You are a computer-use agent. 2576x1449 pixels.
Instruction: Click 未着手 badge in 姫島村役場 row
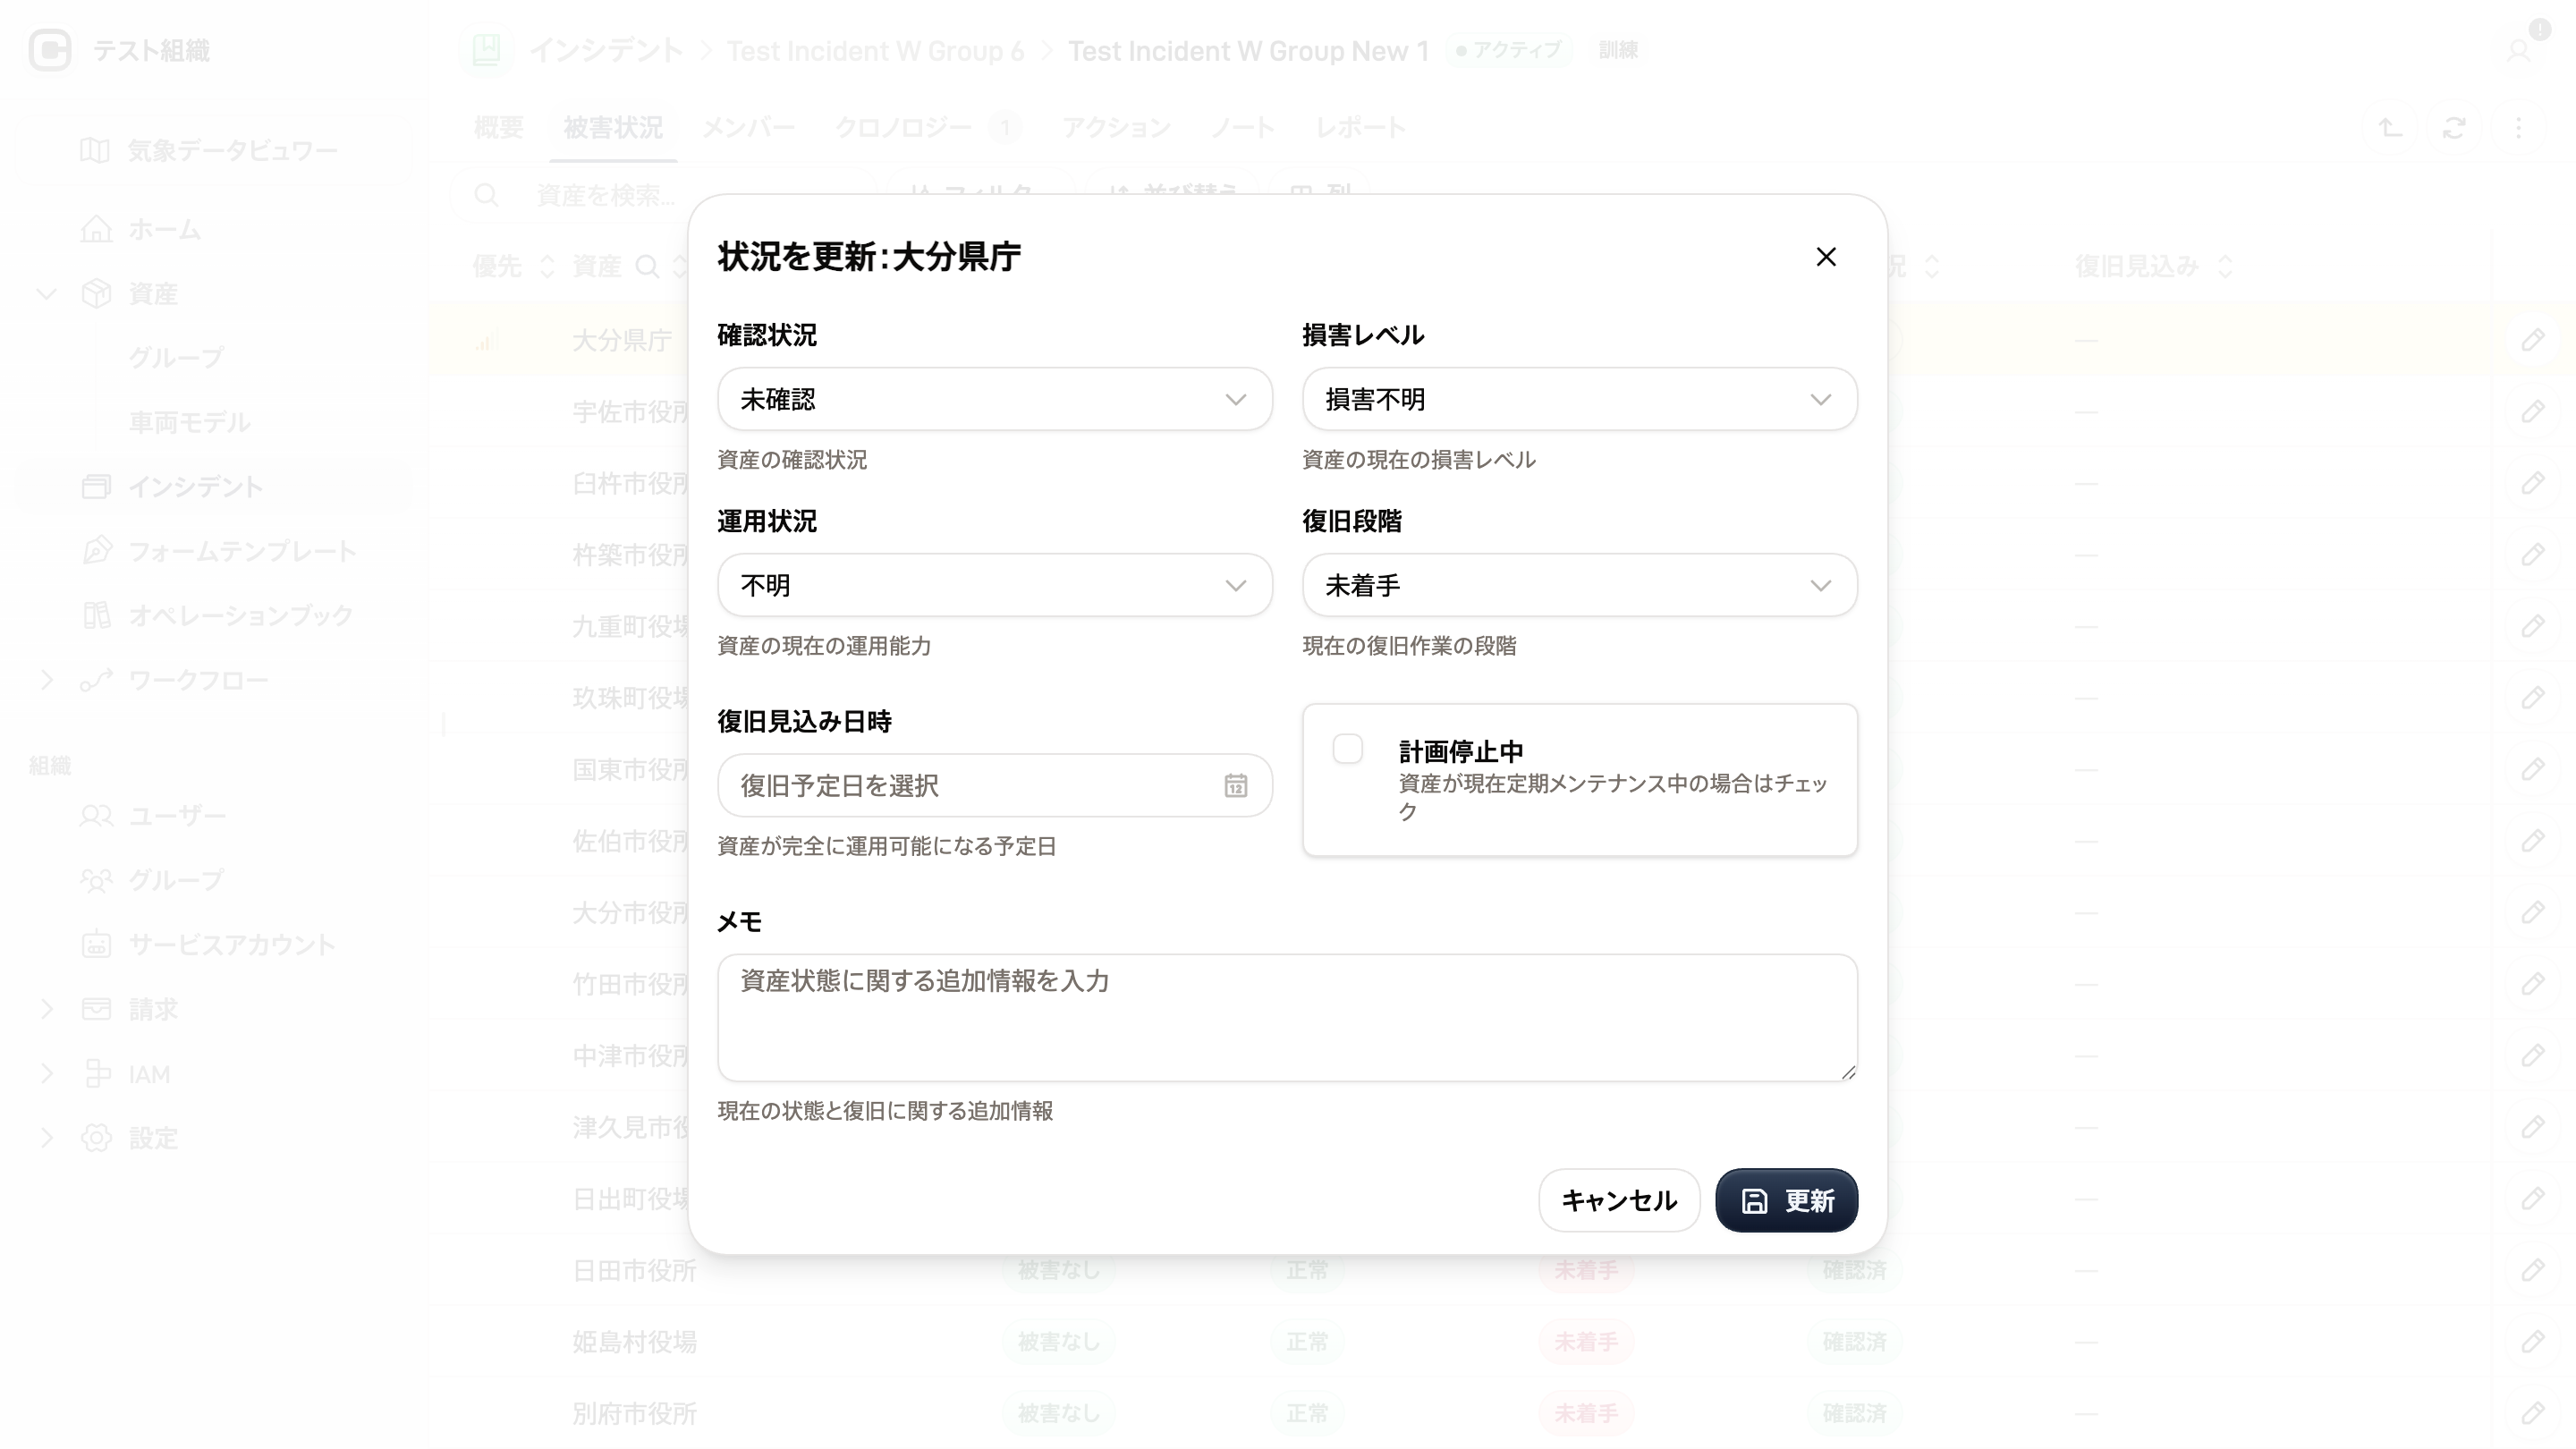(x=1585, y=1342)
